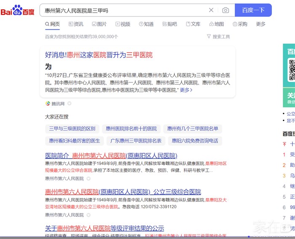This screenshot has width=295, height=239.
Task: Select related search 三甲与三级医院的区别
Action: point(72,129)
